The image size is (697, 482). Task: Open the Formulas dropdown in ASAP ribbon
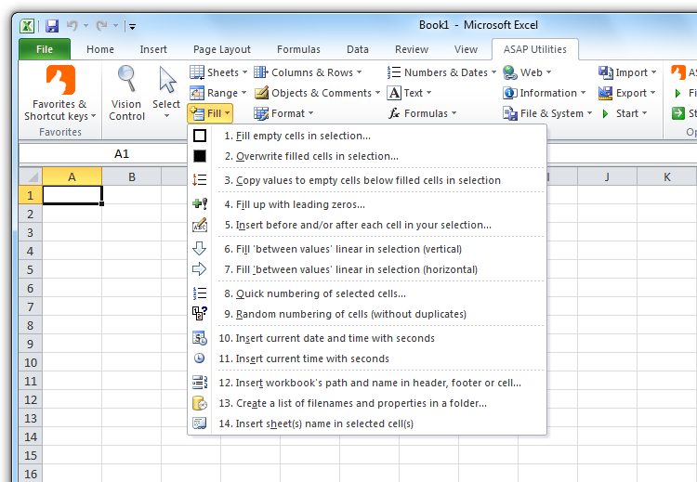(x=422, y=113)
